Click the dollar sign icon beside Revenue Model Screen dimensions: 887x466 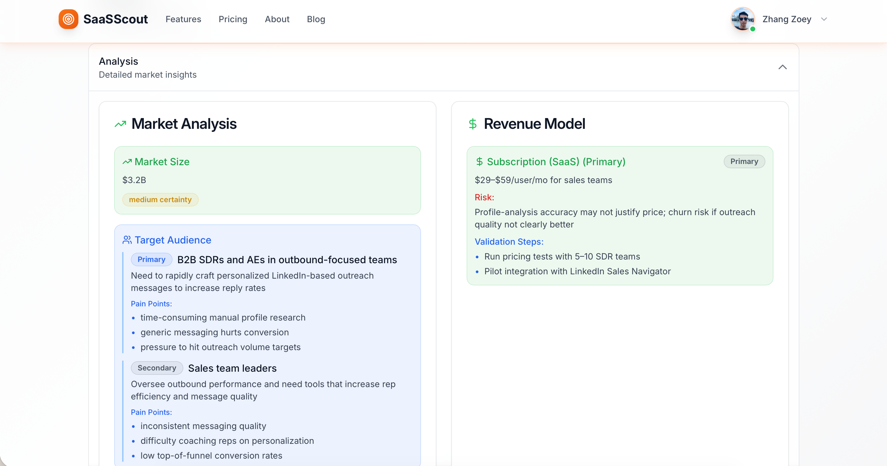473,124
